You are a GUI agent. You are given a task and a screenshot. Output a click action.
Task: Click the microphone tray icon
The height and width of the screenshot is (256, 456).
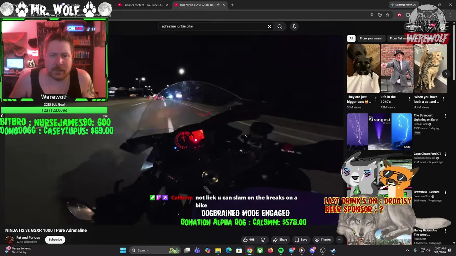tap(415, 250)
